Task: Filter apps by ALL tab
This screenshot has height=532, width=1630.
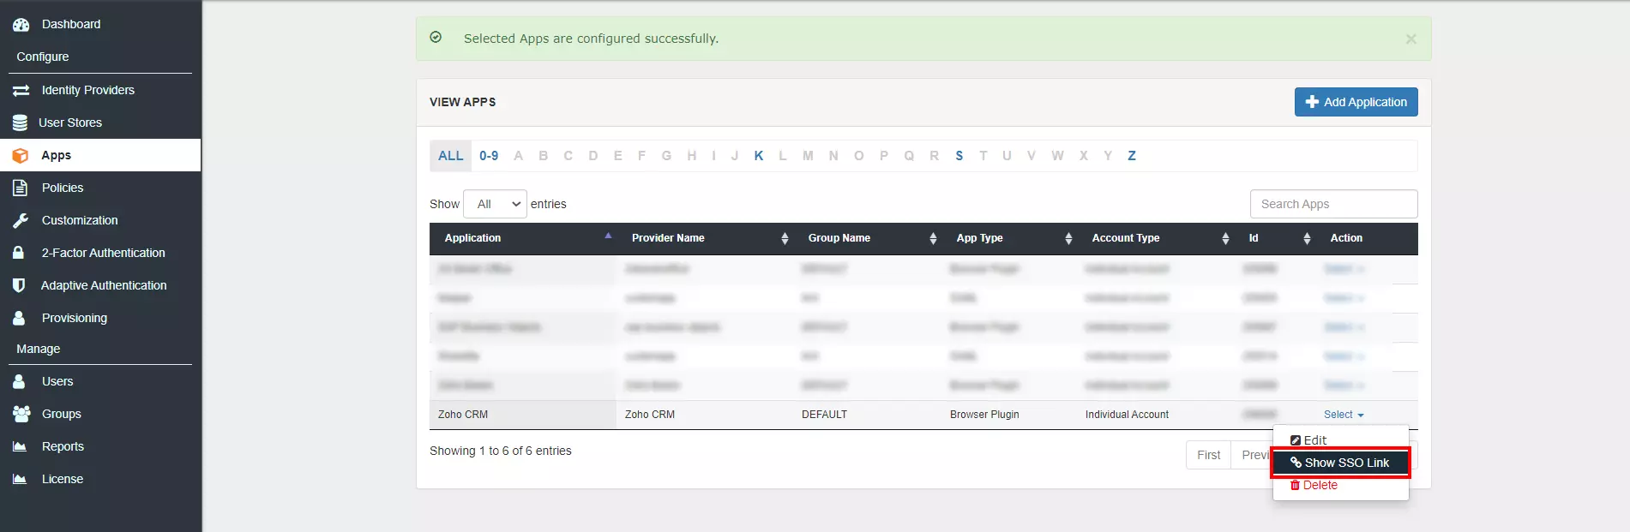Action: [450, 156]
